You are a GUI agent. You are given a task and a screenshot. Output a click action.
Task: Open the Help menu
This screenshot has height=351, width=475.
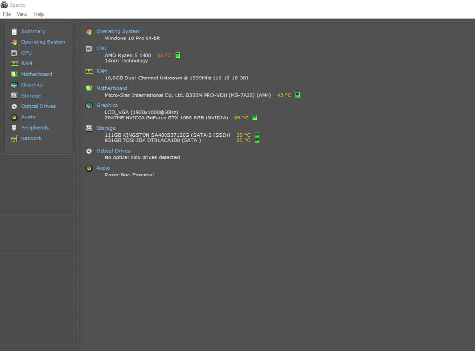coord(39,14)
